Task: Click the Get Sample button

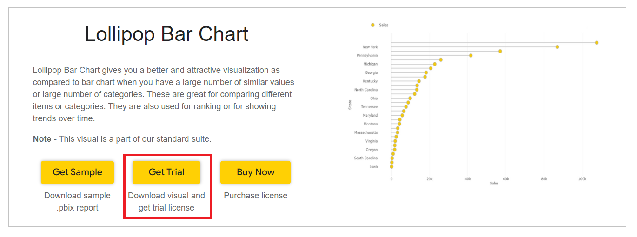Action: (77, 172)
